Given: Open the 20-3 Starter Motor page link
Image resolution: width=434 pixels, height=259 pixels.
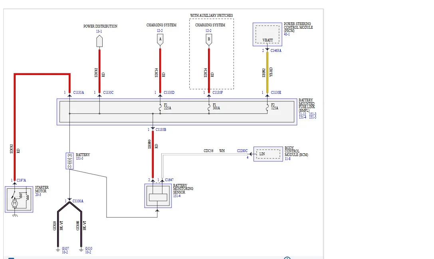Looking at the screenshot, I should (x=38, y=195).
